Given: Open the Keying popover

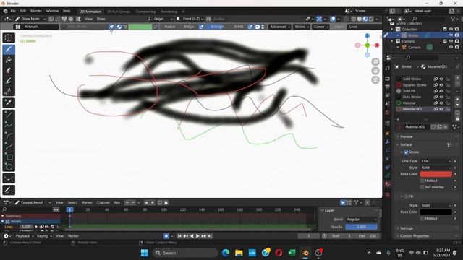Looking at the screenshot, I should [x=44, y=236].
